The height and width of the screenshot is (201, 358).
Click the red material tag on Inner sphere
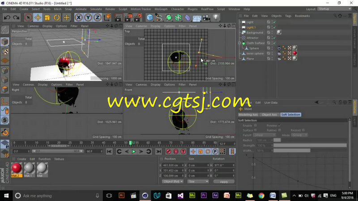click(295, 53)
